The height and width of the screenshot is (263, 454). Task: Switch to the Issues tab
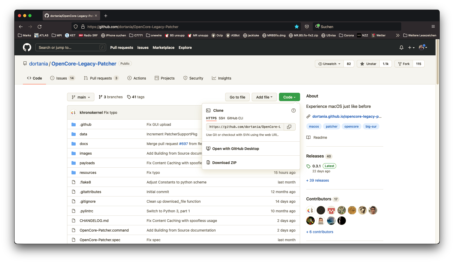tap(63, 78)
